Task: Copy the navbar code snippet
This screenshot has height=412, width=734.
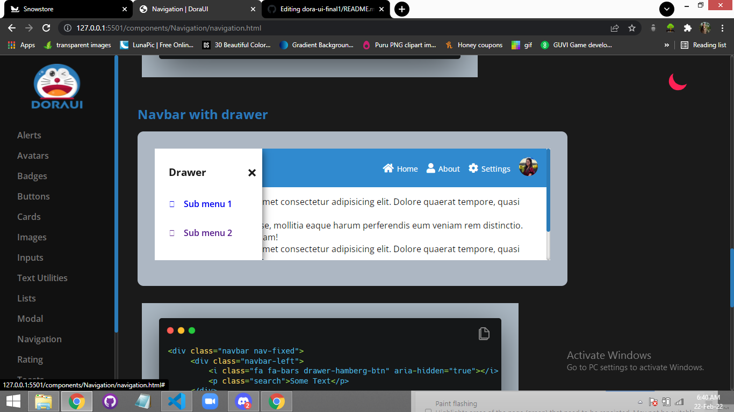Action: click(484, 333)
